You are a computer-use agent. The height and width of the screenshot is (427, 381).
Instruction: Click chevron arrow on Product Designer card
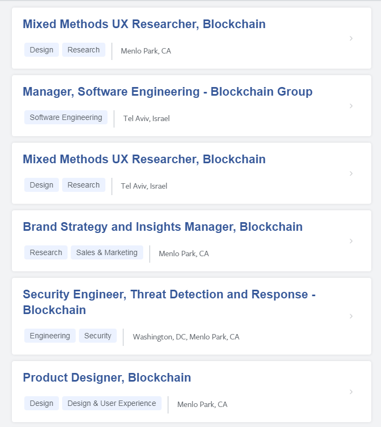click(x=351, y=391)
